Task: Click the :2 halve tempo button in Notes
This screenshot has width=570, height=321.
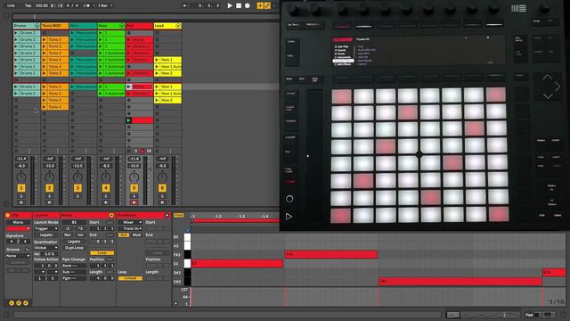Action: pyautogui.click(x=68, y=229)
